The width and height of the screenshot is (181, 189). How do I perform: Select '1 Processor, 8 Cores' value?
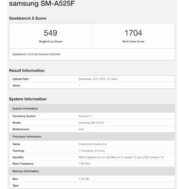[x=92, y=151]
